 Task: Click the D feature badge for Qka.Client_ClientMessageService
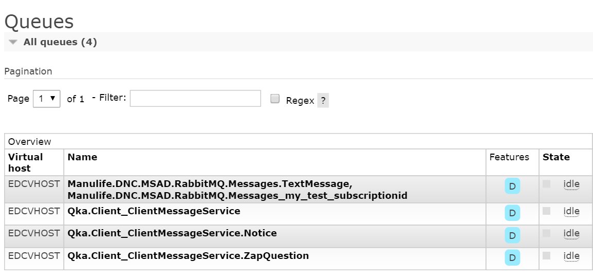pos(512,213)
